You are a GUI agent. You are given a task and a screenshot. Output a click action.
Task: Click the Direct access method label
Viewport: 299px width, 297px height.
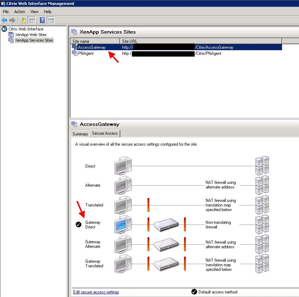(x=90, y=166)
